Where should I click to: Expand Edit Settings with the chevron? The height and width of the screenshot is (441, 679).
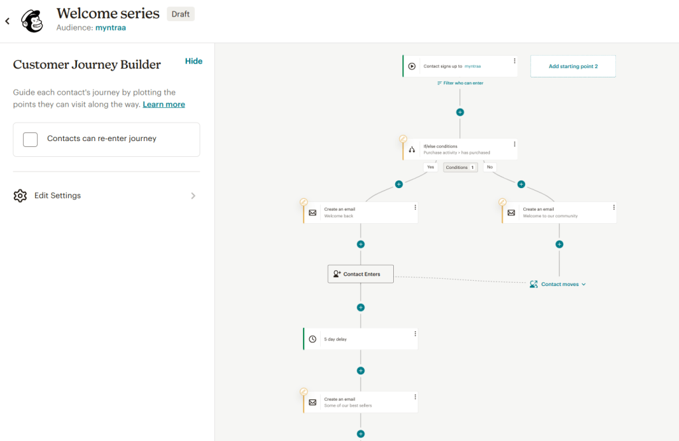click(193, 196)
